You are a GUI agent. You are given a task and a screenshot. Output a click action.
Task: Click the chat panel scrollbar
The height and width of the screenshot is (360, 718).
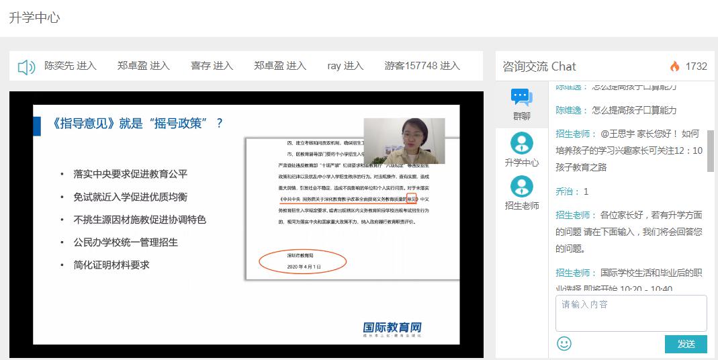710,150
